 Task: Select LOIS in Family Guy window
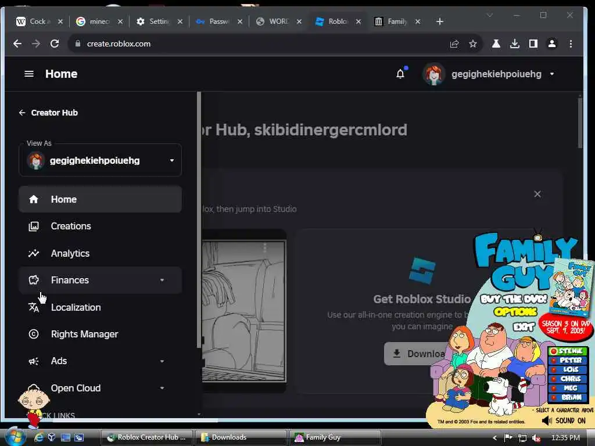(568, 369)
